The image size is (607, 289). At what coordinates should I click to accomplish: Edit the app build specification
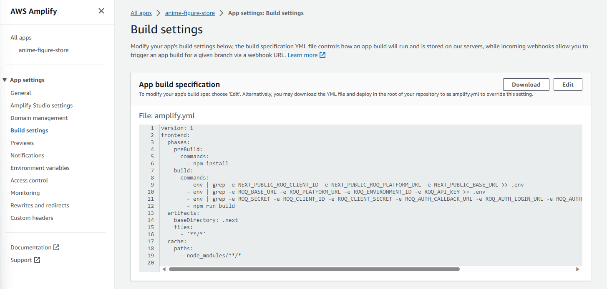568,85
